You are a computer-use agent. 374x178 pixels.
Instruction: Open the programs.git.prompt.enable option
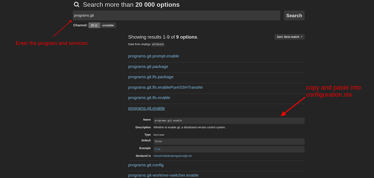click(x=154, y=56)
